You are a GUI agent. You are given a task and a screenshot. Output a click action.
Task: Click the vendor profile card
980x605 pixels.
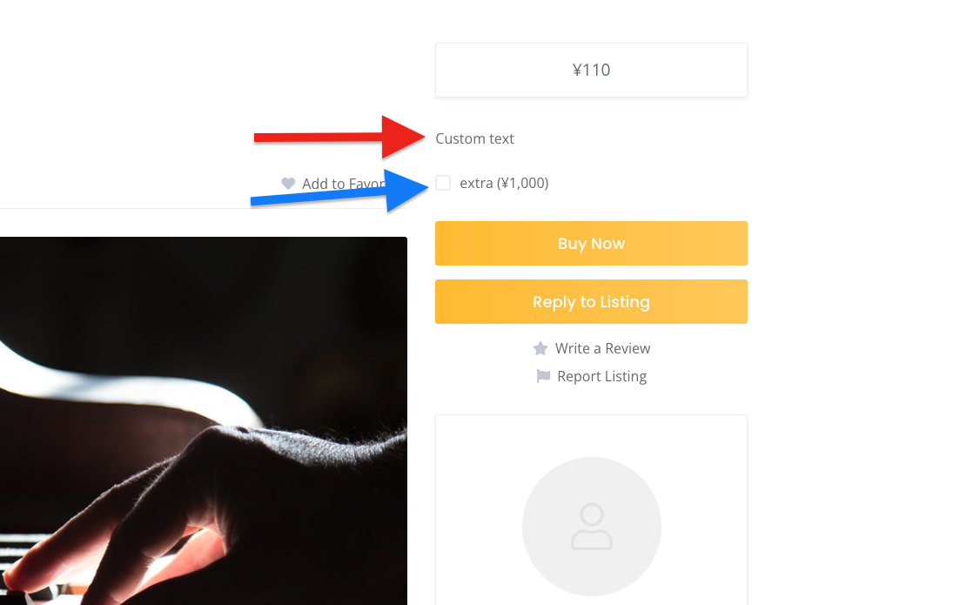click(591, 509)
